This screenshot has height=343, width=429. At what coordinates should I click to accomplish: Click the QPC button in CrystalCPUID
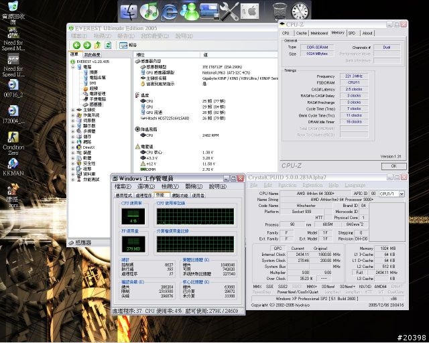(278, 249)
